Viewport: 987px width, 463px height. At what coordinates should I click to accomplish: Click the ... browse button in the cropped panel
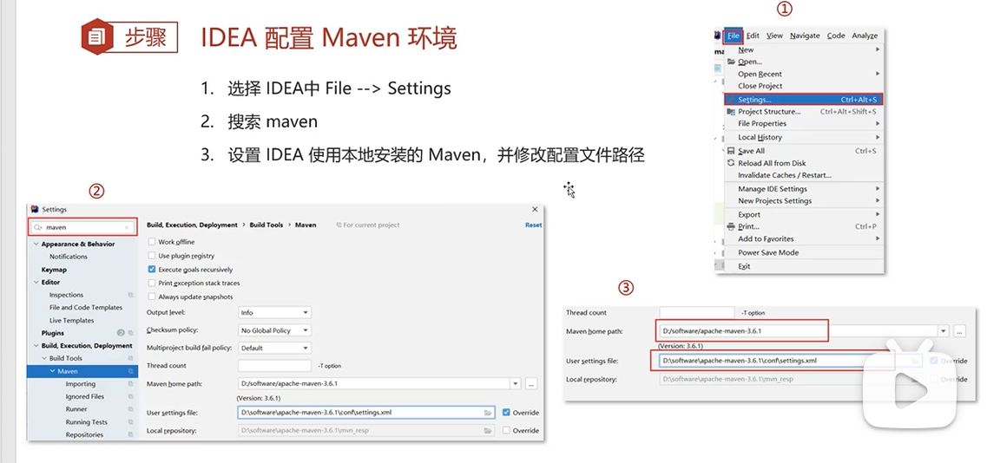959,331
